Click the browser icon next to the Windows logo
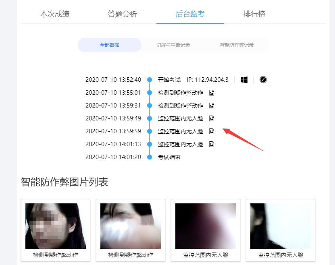Screen dimensions: 335x265 click(263, 79)
